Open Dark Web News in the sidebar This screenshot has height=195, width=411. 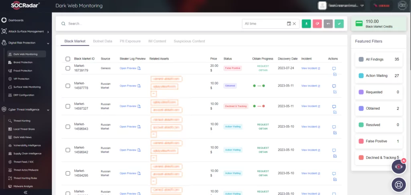pyautogui.click(x=22, y=137)
